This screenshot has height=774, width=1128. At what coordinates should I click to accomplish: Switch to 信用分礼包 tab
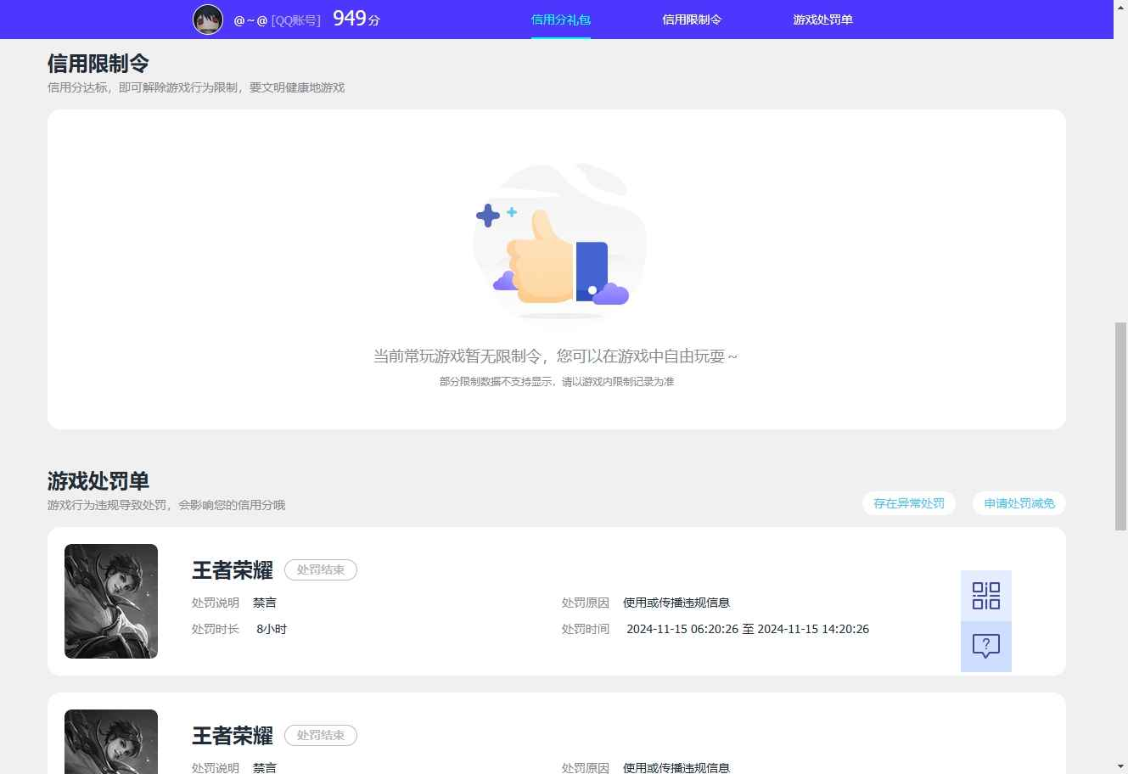[x=561, y=20]
